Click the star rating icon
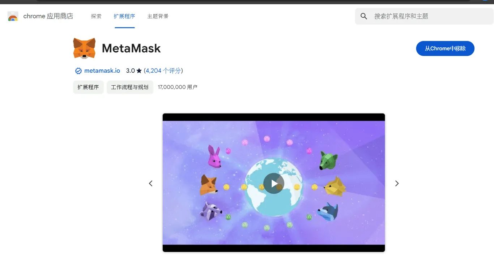The width and height of the screenshot is (494, 257). (139, 71)
